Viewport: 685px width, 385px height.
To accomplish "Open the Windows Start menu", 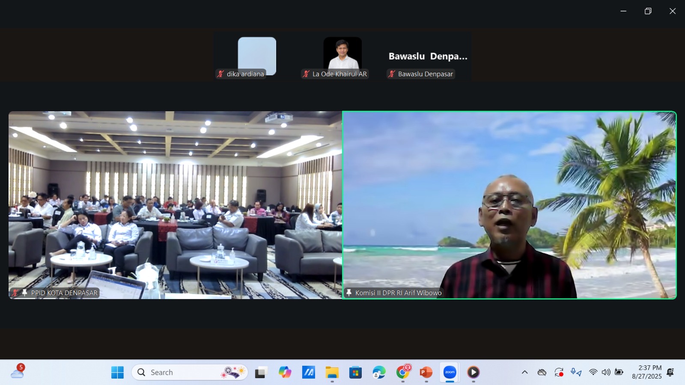I will 117,372.
